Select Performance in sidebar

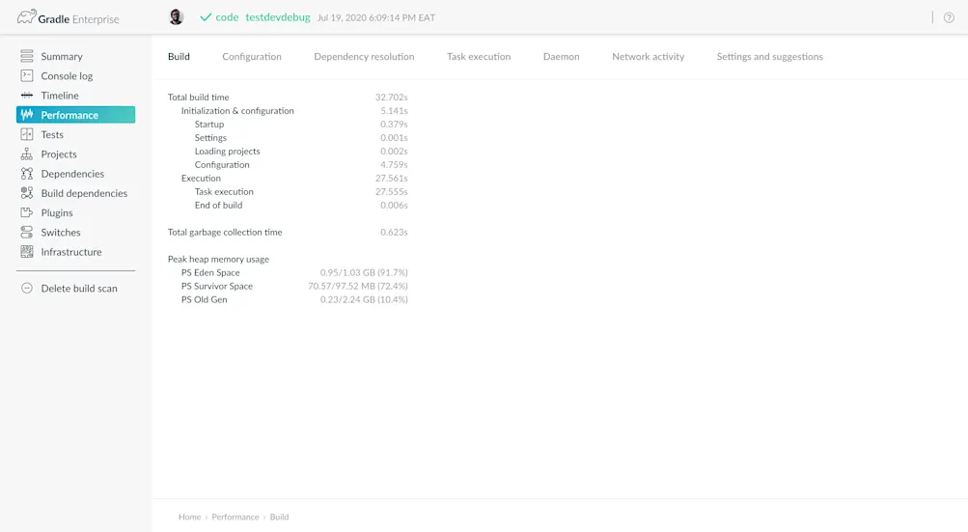75,115
